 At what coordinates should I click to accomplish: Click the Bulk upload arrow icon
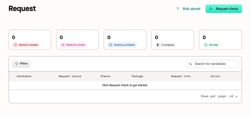pyautogui.click(x=178, y=9)
